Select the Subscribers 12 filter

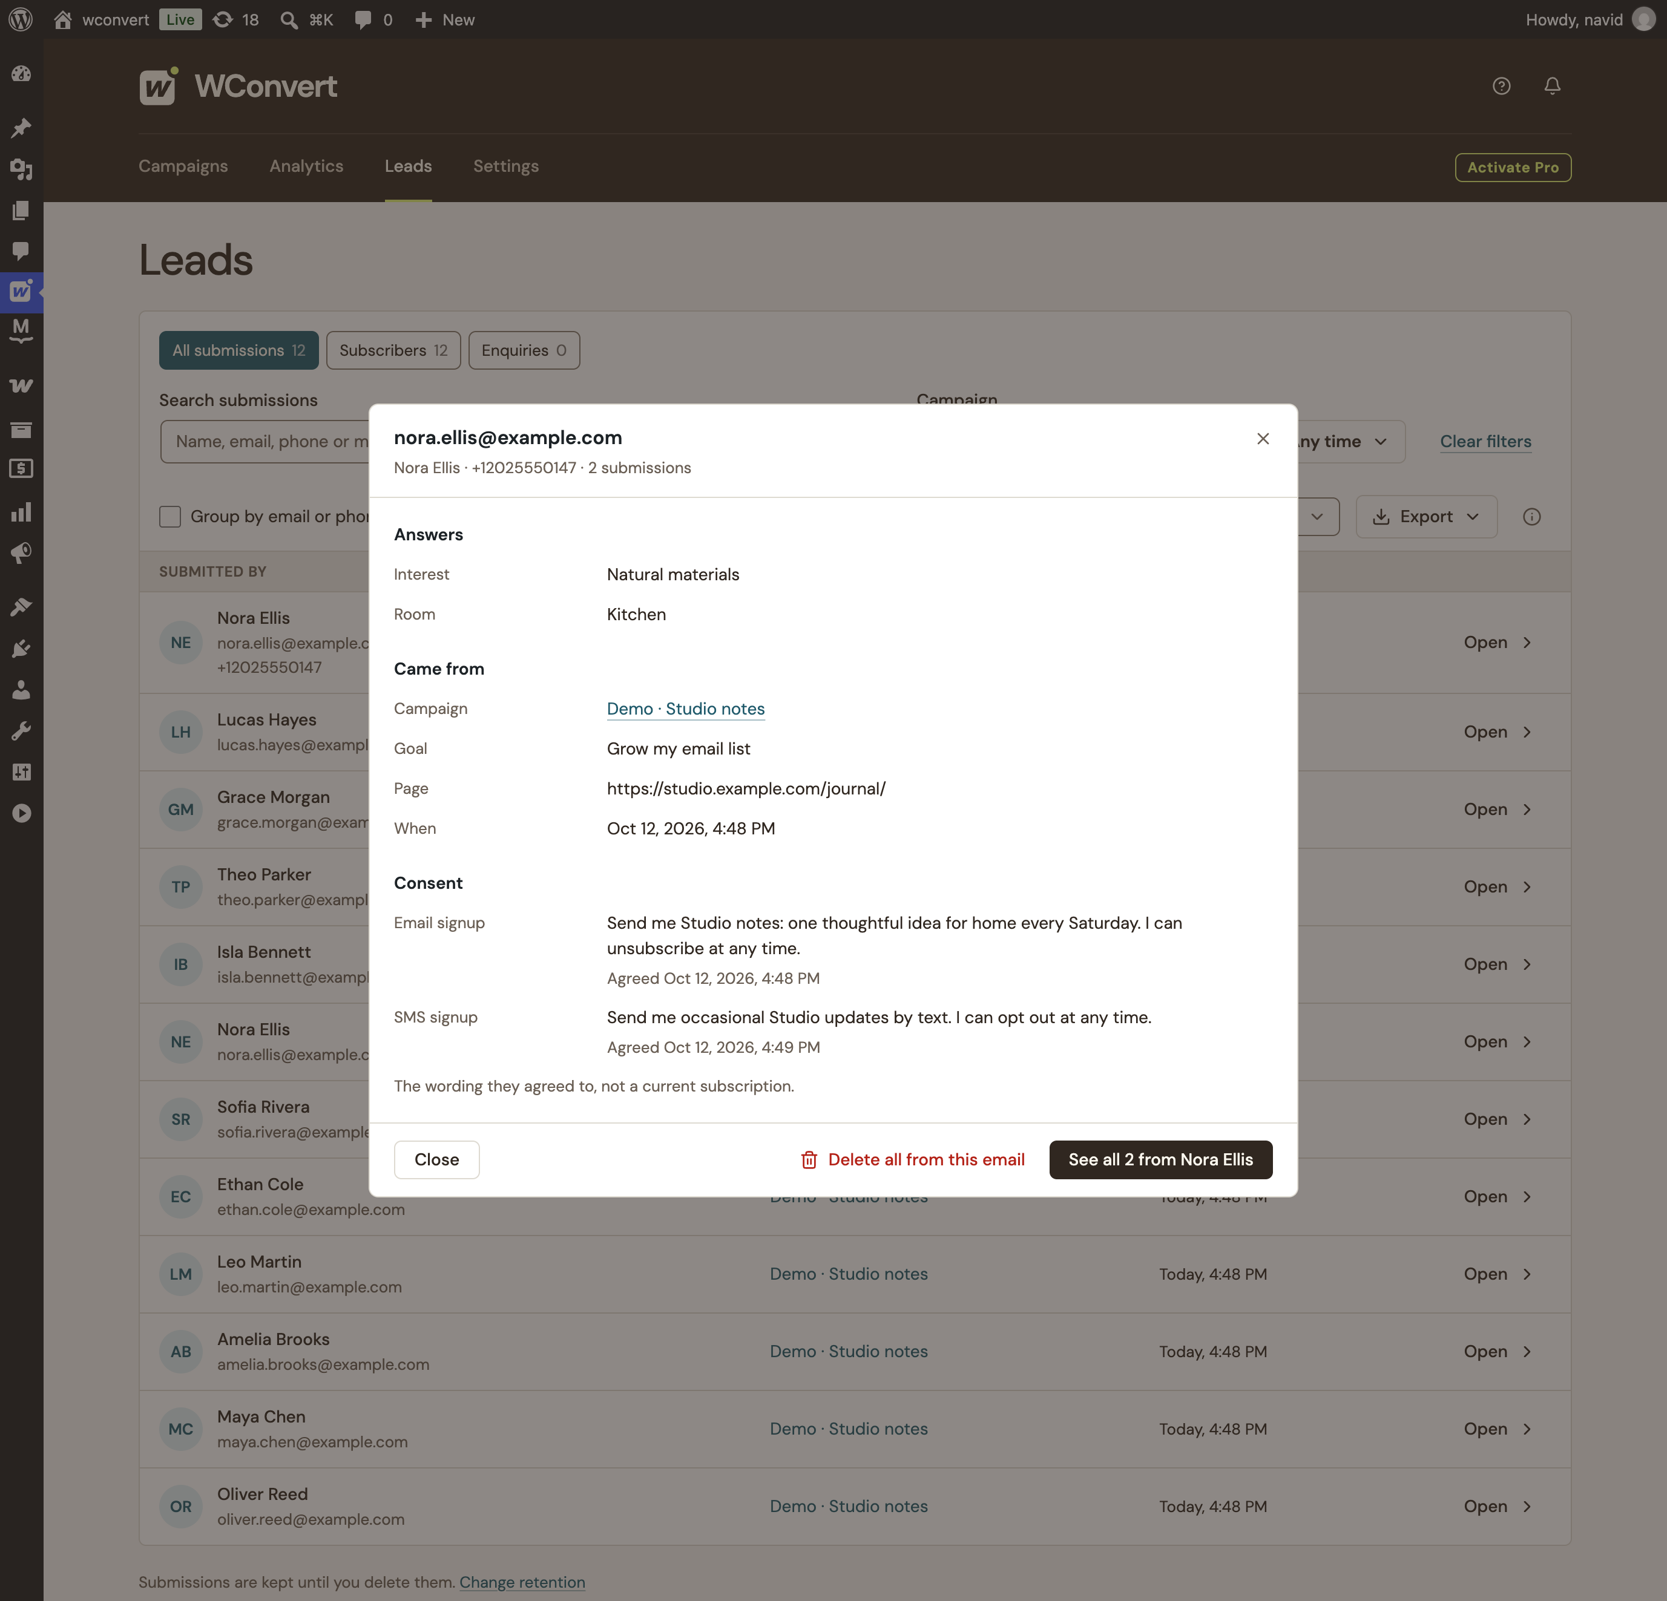pos(393,350)
